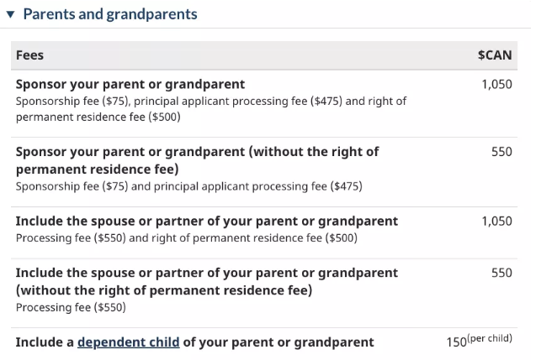Click the 150 dependent child fee amount
Screen dimensions: 536x360
[456, 342]
